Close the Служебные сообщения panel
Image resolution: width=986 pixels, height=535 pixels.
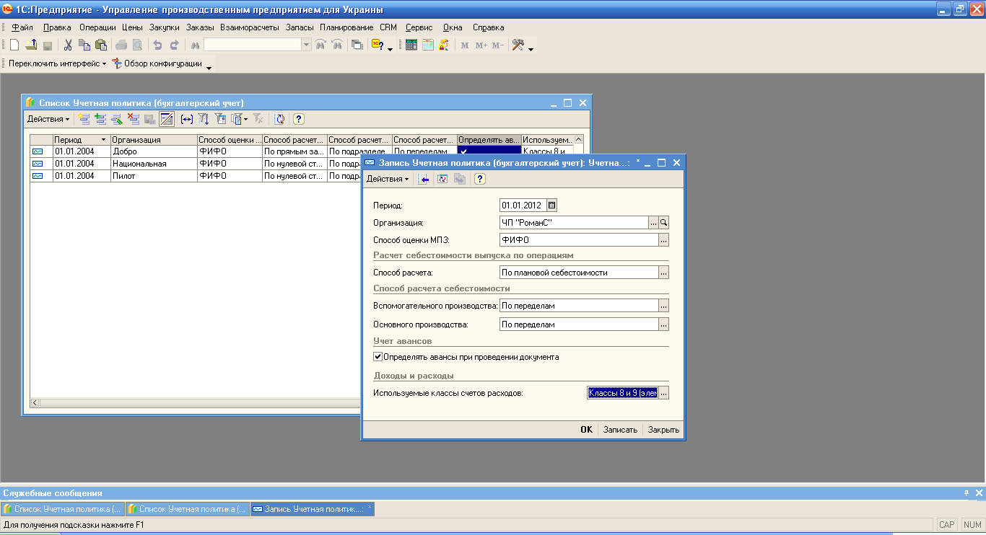coord(979,493)
